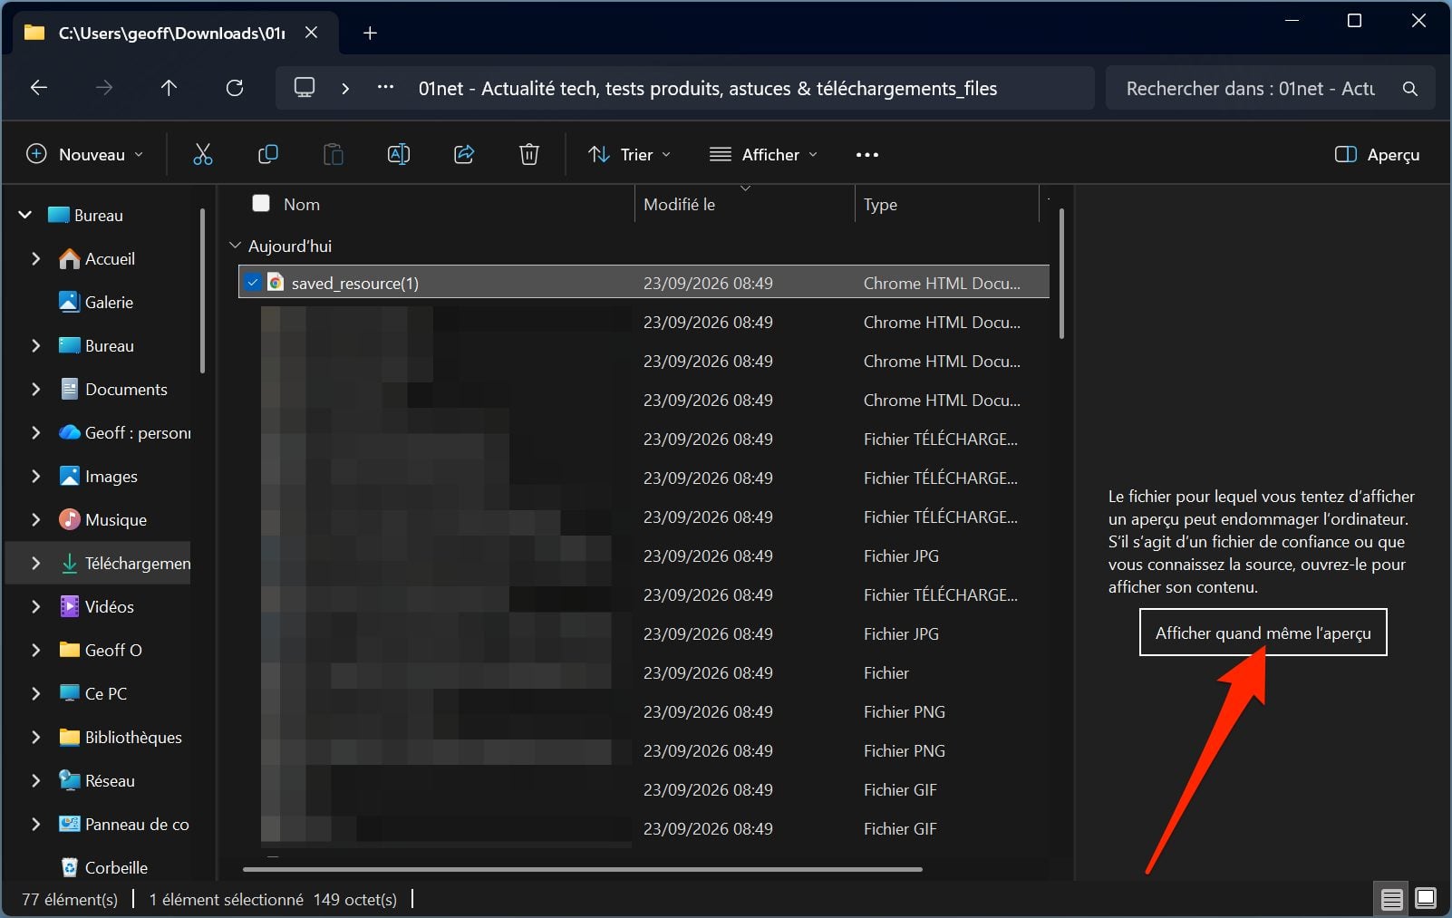This screenshot has width=1452, height=918.
Task: Expand the Musique tree node
Action: [x=36, y=519]
